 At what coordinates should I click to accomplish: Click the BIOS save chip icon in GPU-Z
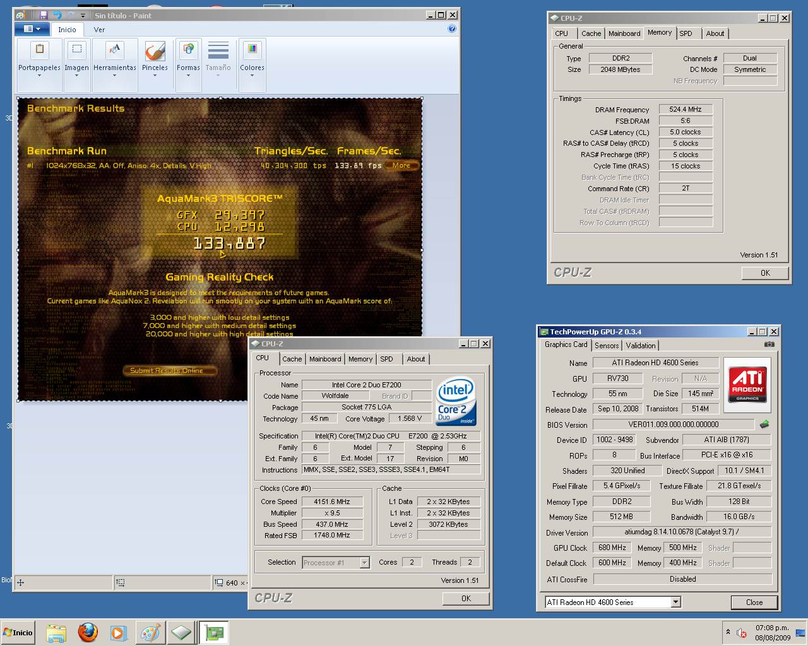[x=764, y=425]
